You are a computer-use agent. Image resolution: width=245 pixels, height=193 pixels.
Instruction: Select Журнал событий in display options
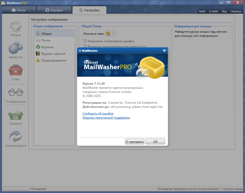point(54,54)
